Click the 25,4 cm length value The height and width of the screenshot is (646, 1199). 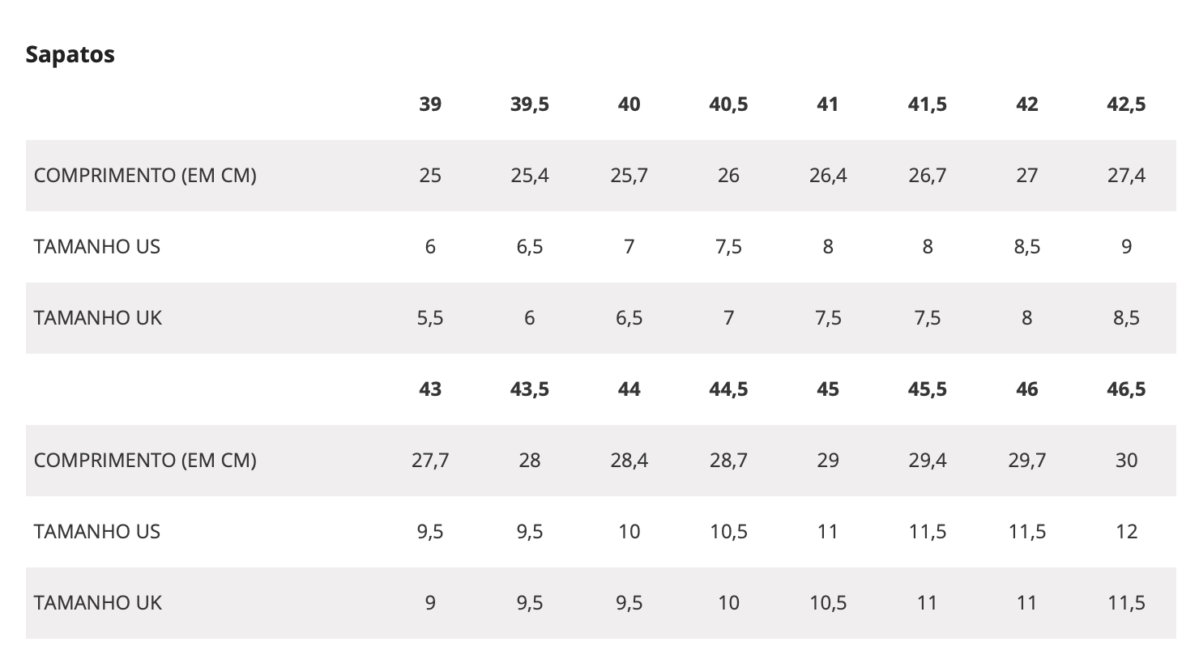[530, 176]
